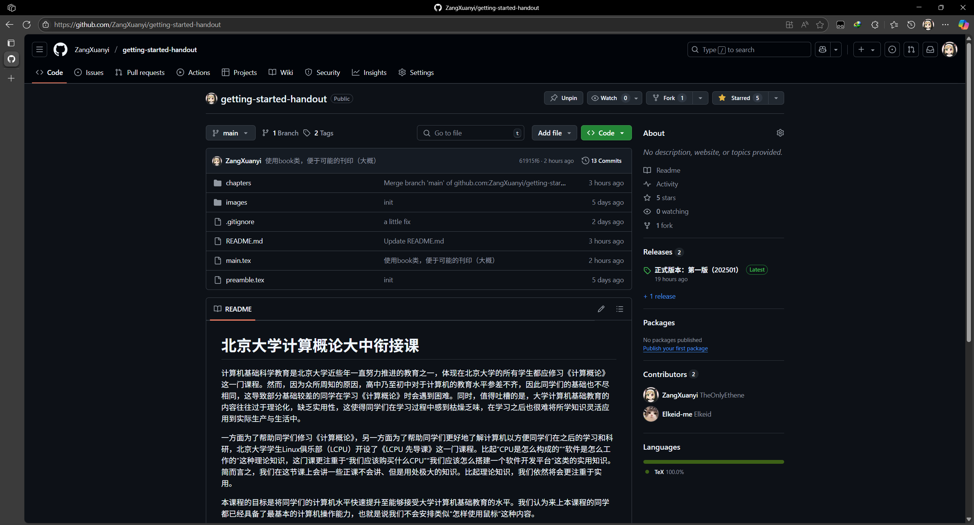The height and width of the screenshot is (525, 974).
Task: Open the 13 Commits history link
Action: point(602,161)
